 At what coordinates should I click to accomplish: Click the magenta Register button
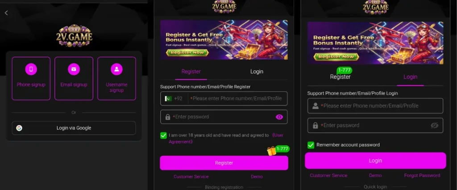point(224,163)
